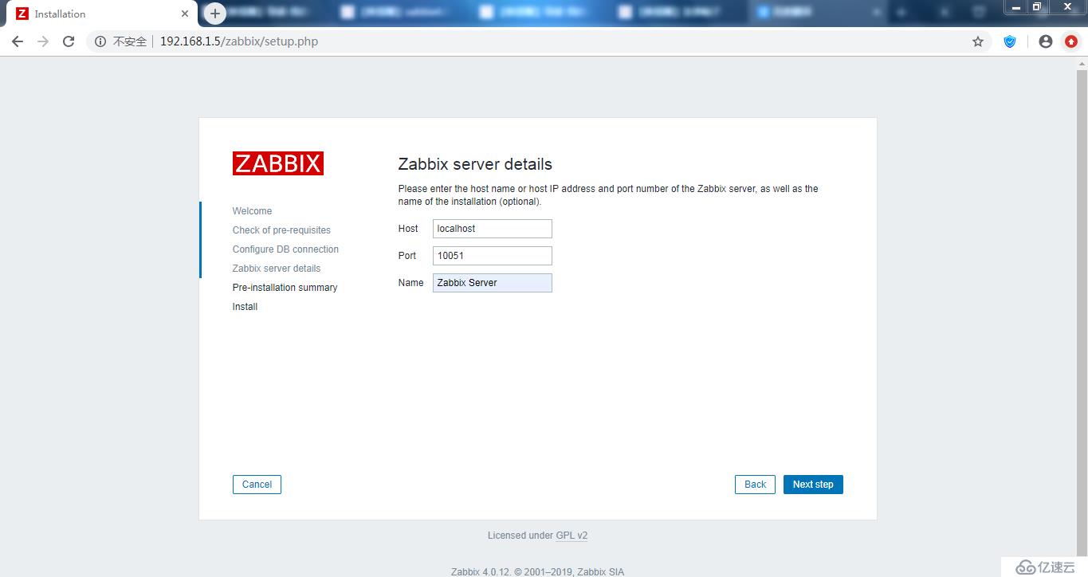Select the Check of pre-requisites step
Image resolution: width=1088 pixels, height=577 pixels.
pos(281,230)
